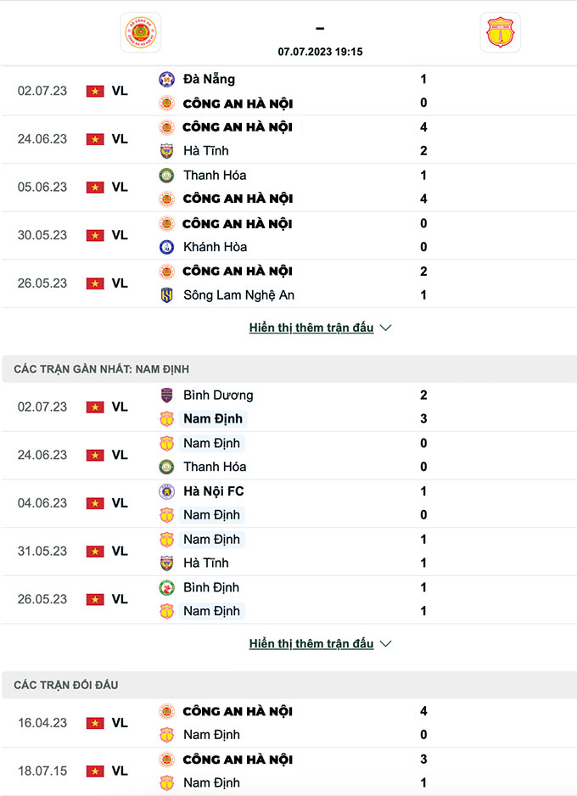Open the Sông Lam Nghệ An team name

click(x=238, y=295)
